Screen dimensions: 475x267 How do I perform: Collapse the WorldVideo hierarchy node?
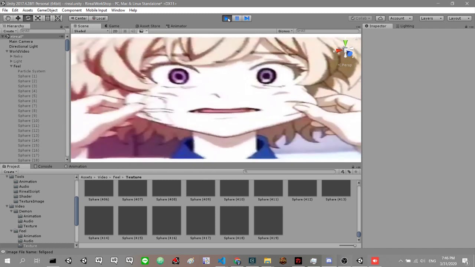pos(7,51)
